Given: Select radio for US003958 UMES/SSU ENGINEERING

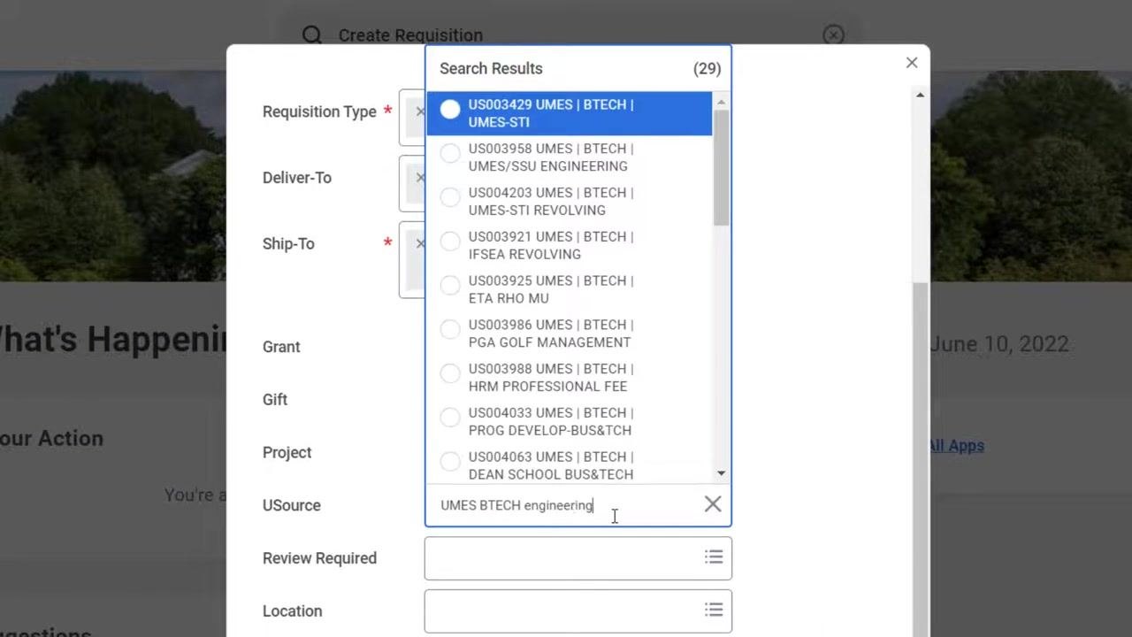Looking at the screenshot, I should pyautogui.click(x=450, y=153).
